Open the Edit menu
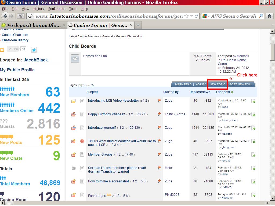Screen dimensions: 275x206 tap(15, 9)
